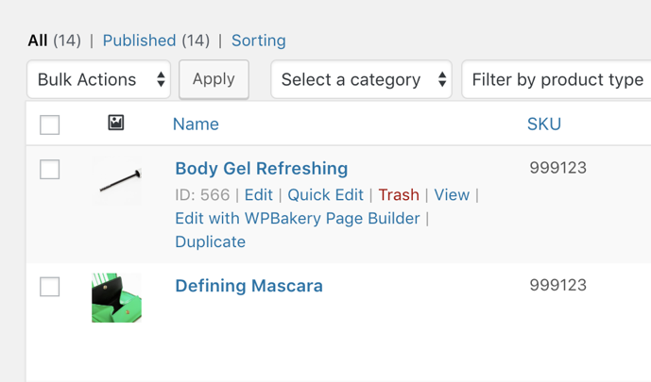
Task: Show All products filter
Action: pos(38,41)
